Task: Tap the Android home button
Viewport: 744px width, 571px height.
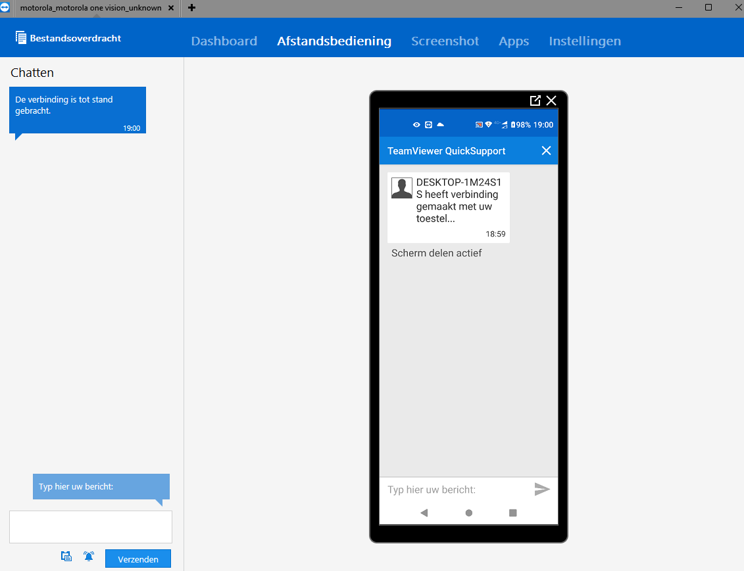Action: tap(469, 513)
